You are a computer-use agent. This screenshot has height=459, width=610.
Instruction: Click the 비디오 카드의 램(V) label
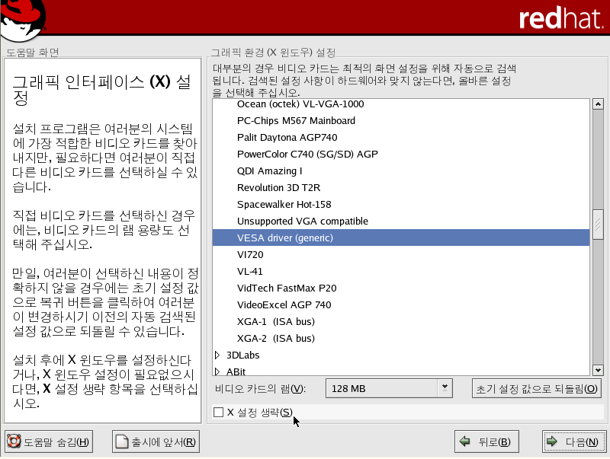pos(260,389)
